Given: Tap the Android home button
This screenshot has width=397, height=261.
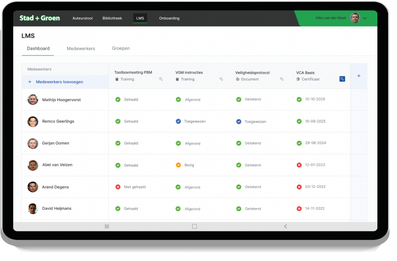Looking at the screenshot, I should [x=194, y=226].
